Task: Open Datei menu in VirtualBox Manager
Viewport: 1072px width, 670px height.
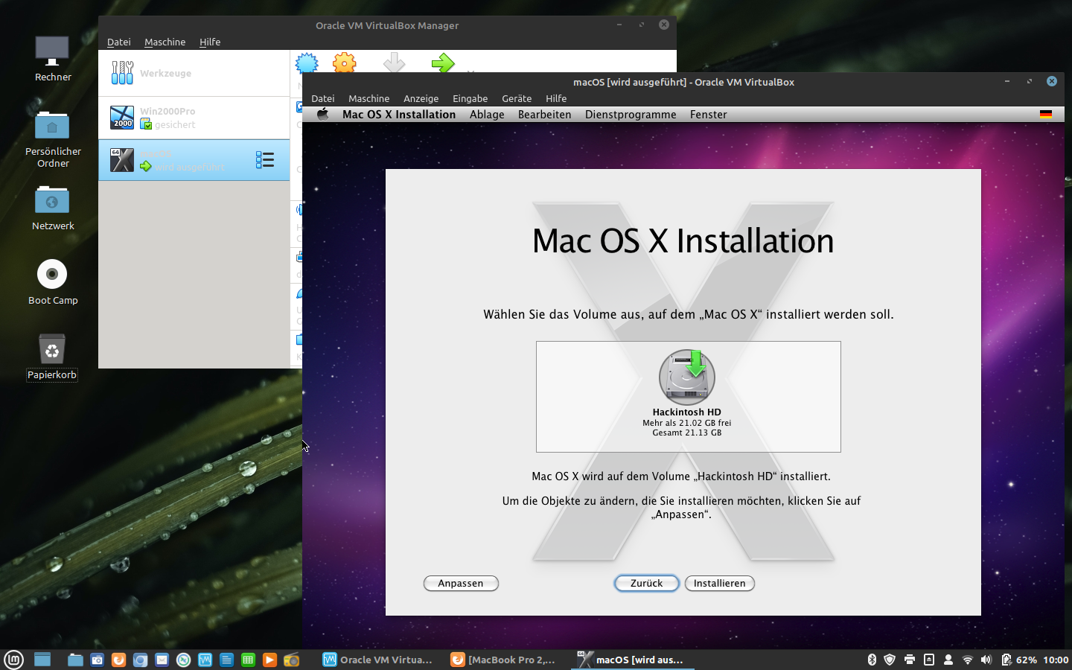Action: pos(119,42)
